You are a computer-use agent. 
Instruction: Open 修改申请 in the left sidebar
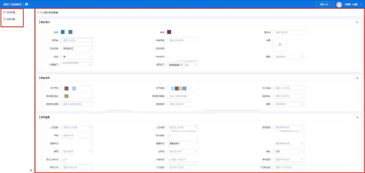[x=11, y=12]
